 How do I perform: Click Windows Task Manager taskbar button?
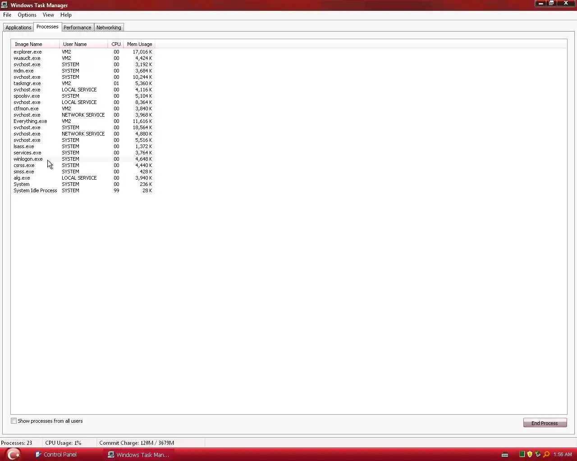(139, 455)
